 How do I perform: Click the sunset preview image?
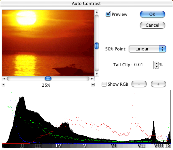click(48, 43)
